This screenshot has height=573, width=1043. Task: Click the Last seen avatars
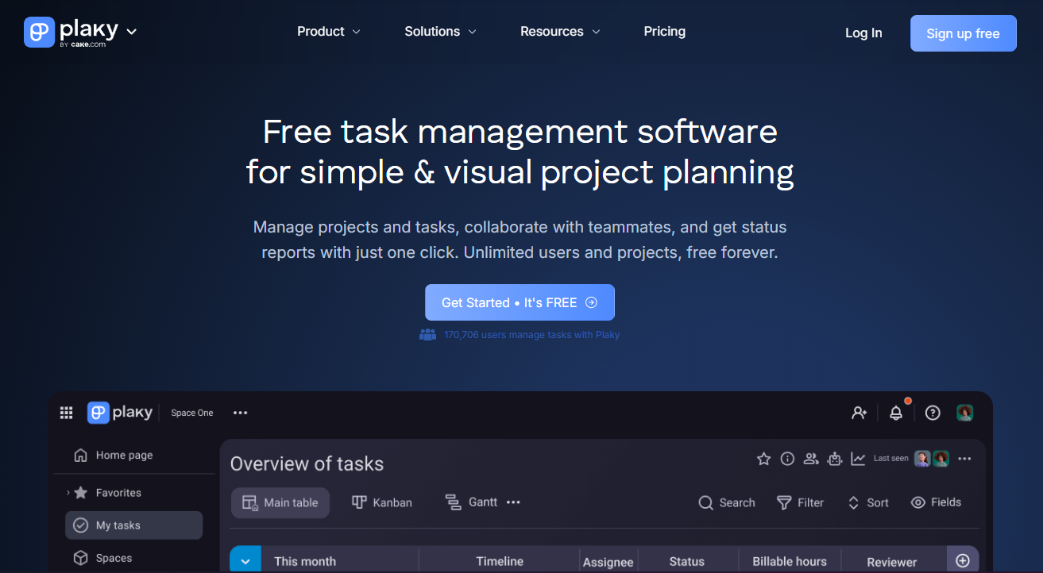tap(932, 459)
